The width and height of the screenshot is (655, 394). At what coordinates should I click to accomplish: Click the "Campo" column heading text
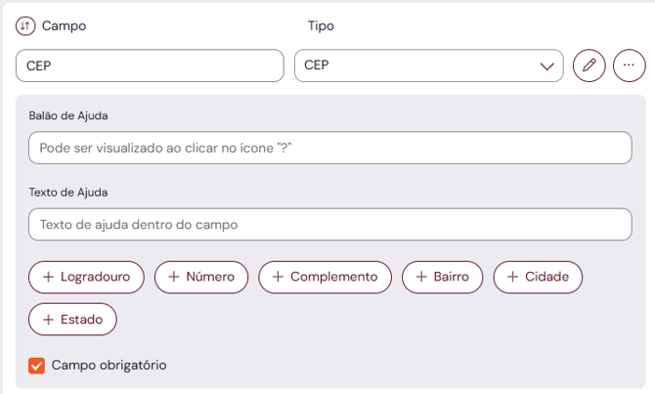click(x=64, y=25)
